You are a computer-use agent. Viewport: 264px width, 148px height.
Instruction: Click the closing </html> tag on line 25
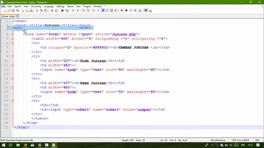tap(22, 127)
